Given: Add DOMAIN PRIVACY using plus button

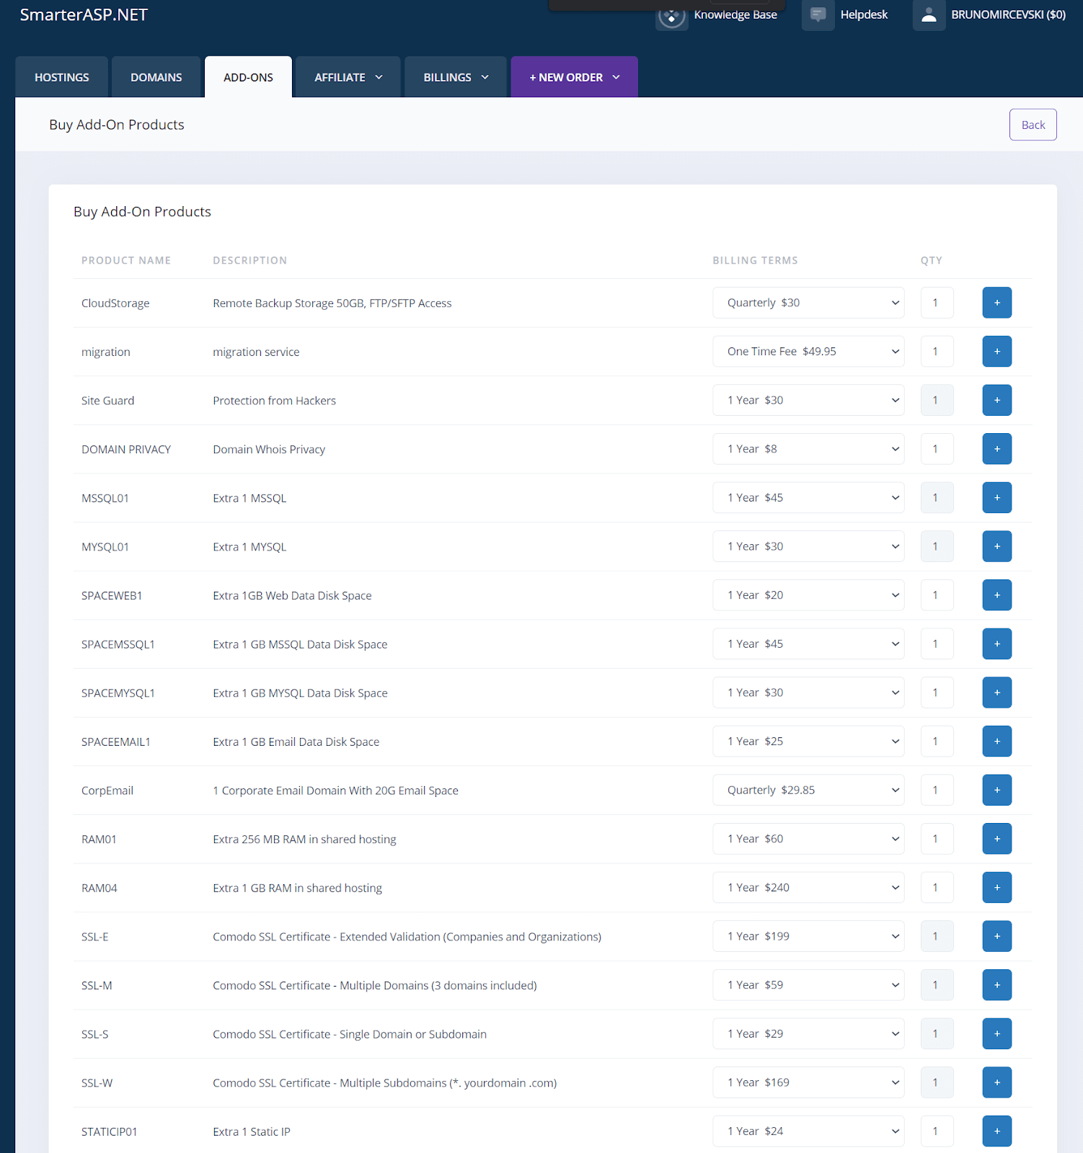Looking at the screenshot, I should [x=996, y=449].
